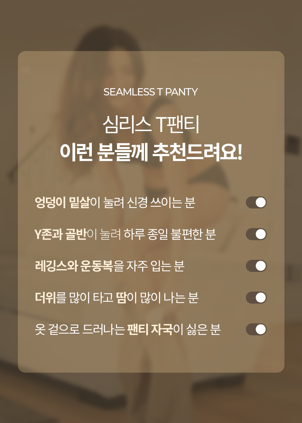
Task: Select the bold Y존과 골반 text
Action: [x=60, y=234]
